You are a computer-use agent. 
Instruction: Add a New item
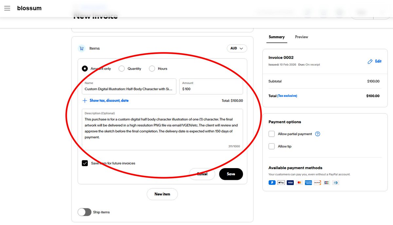coord(162,194)
